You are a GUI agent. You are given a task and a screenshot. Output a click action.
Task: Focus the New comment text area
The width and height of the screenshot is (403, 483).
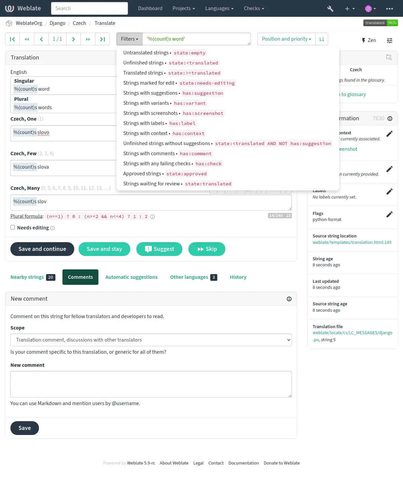pyautogui.click(x=151, y=384)
